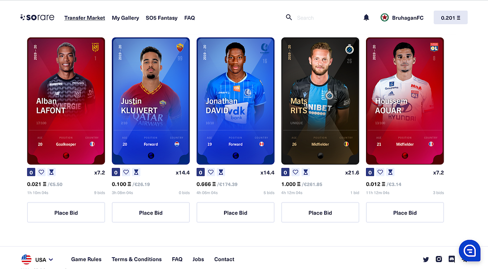488x269 pixels.
Task: Open the notifications bell icon
Action: tap(366, 17)
